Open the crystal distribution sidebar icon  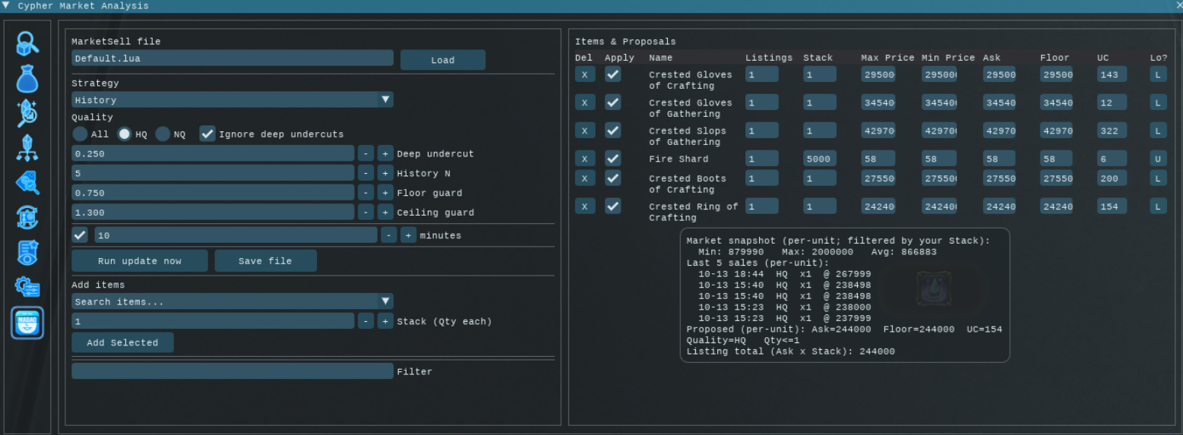coord(27,147)
